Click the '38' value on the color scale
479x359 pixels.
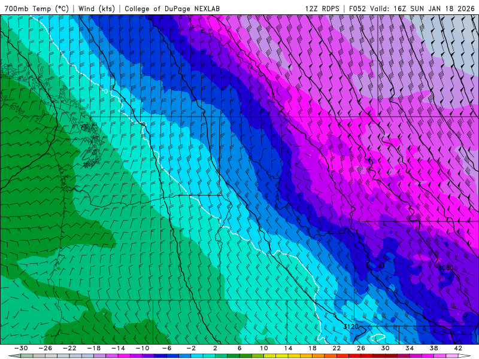click(x=433, y=348)
